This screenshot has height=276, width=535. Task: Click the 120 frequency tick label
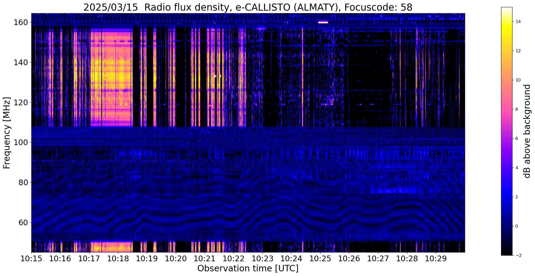click(x=21, y=102)
